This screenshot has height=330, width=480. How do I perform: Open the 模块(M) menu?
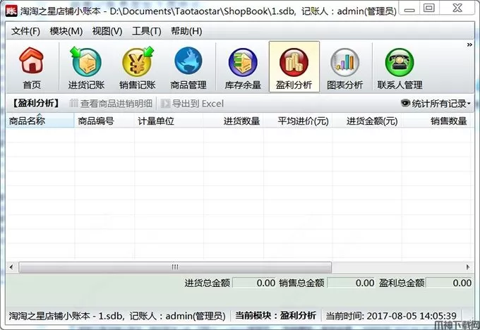[66, 31]
